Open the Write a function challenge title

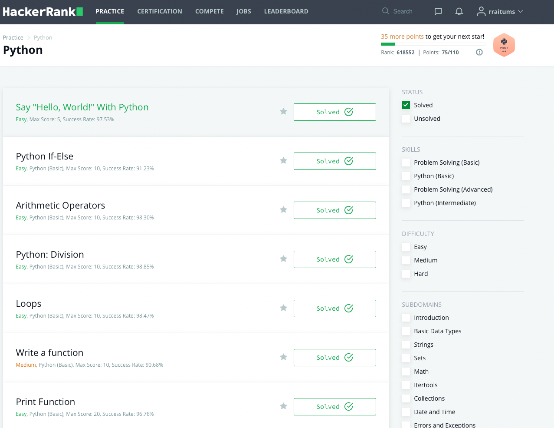point(49,353)
